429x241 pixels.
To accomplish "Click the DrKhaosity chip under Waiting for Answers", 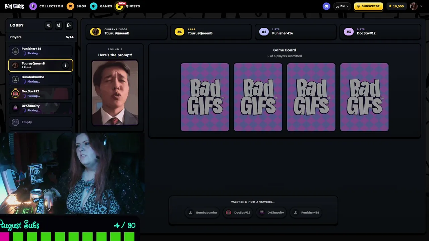I will tap(272, 213).
